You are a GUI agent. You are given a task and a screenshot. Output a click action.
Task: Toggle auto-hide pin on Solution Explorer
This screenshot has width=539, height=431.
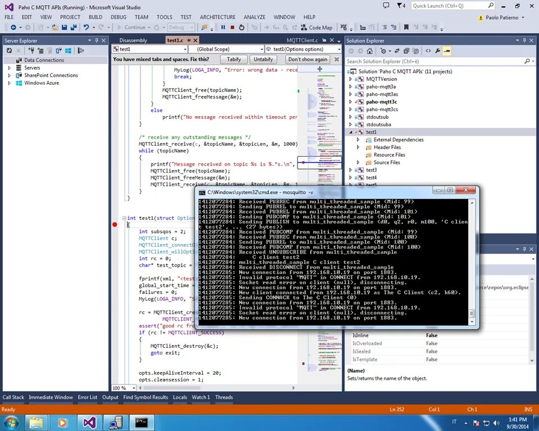point(524,40)
